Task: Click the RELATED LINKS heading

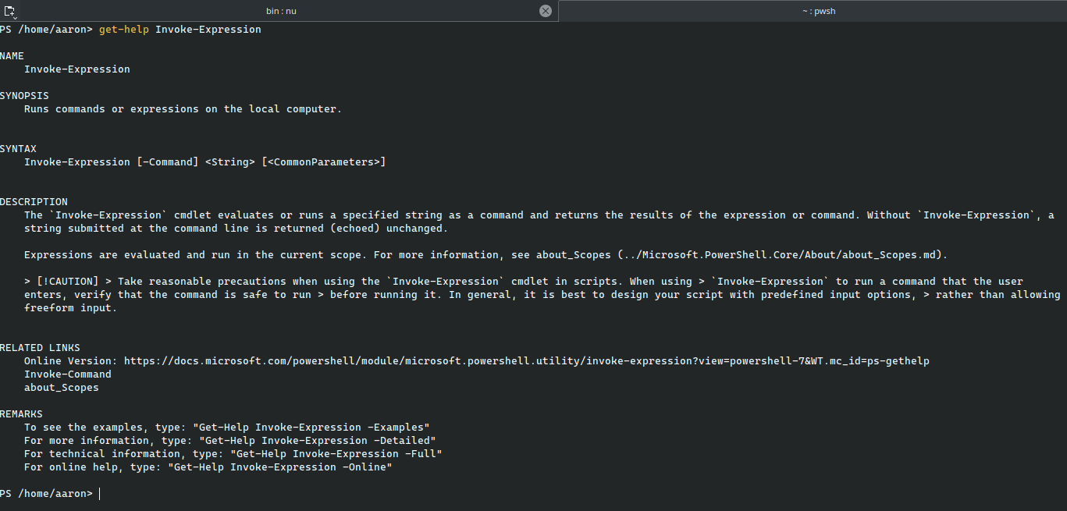Action: 41,347
